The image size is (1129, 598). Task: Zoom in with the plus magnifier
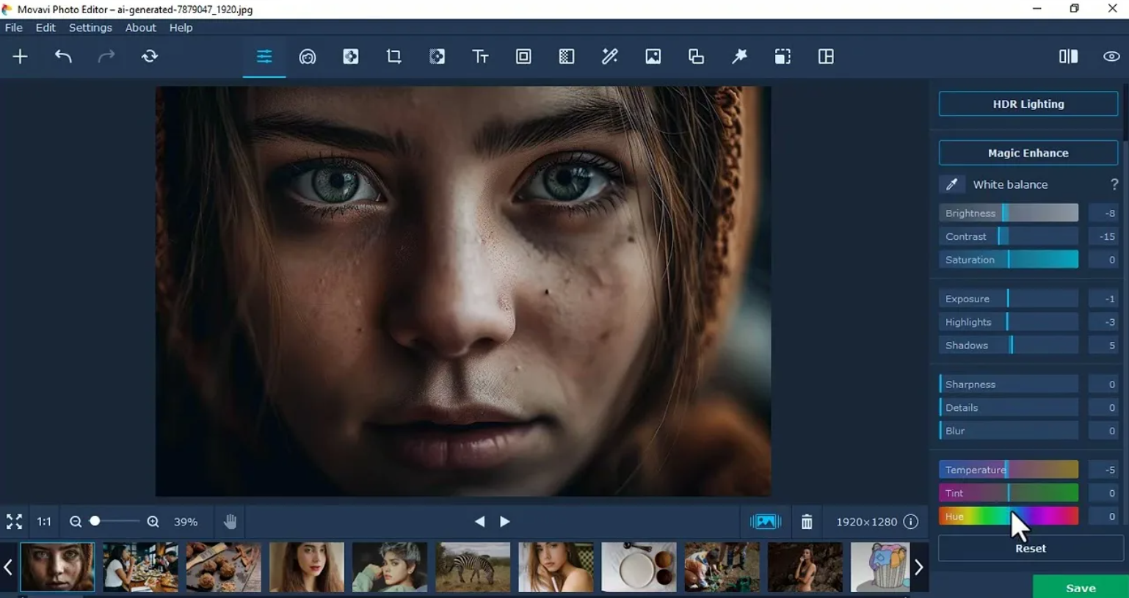[x=153, y=522]
